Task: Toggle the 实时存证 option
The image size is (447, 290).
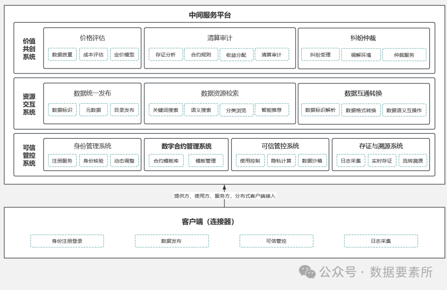Action: [x=381, y=161]
